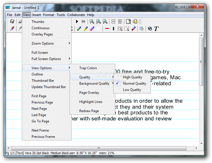Click the fit-width zoom magnifier icon
This screenshot has height=163, width=212.
click(99, 21)
